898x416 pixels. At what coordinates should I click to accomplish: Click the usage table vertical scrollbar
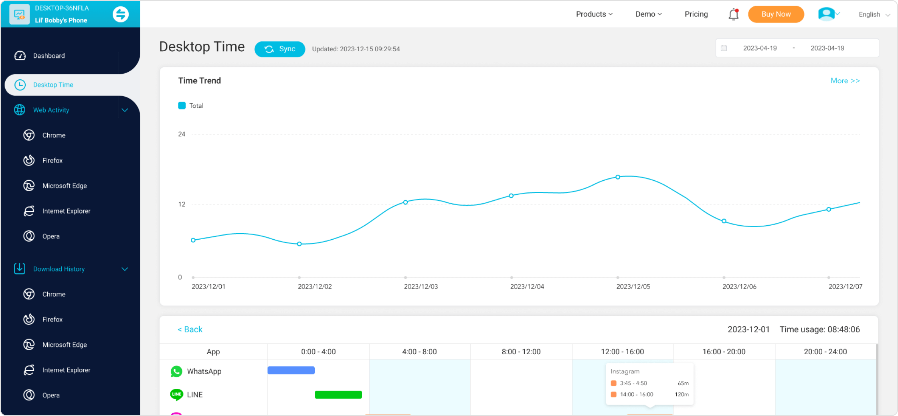[x=877, y=379]
